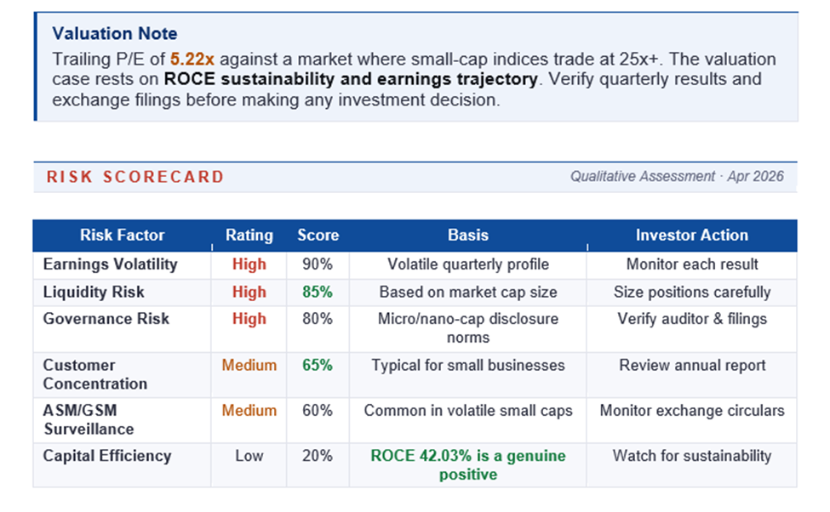Screen dimensions: 830x512
Task: Click the green ROCE 42.03% basis text
Action: pos(468,464)
